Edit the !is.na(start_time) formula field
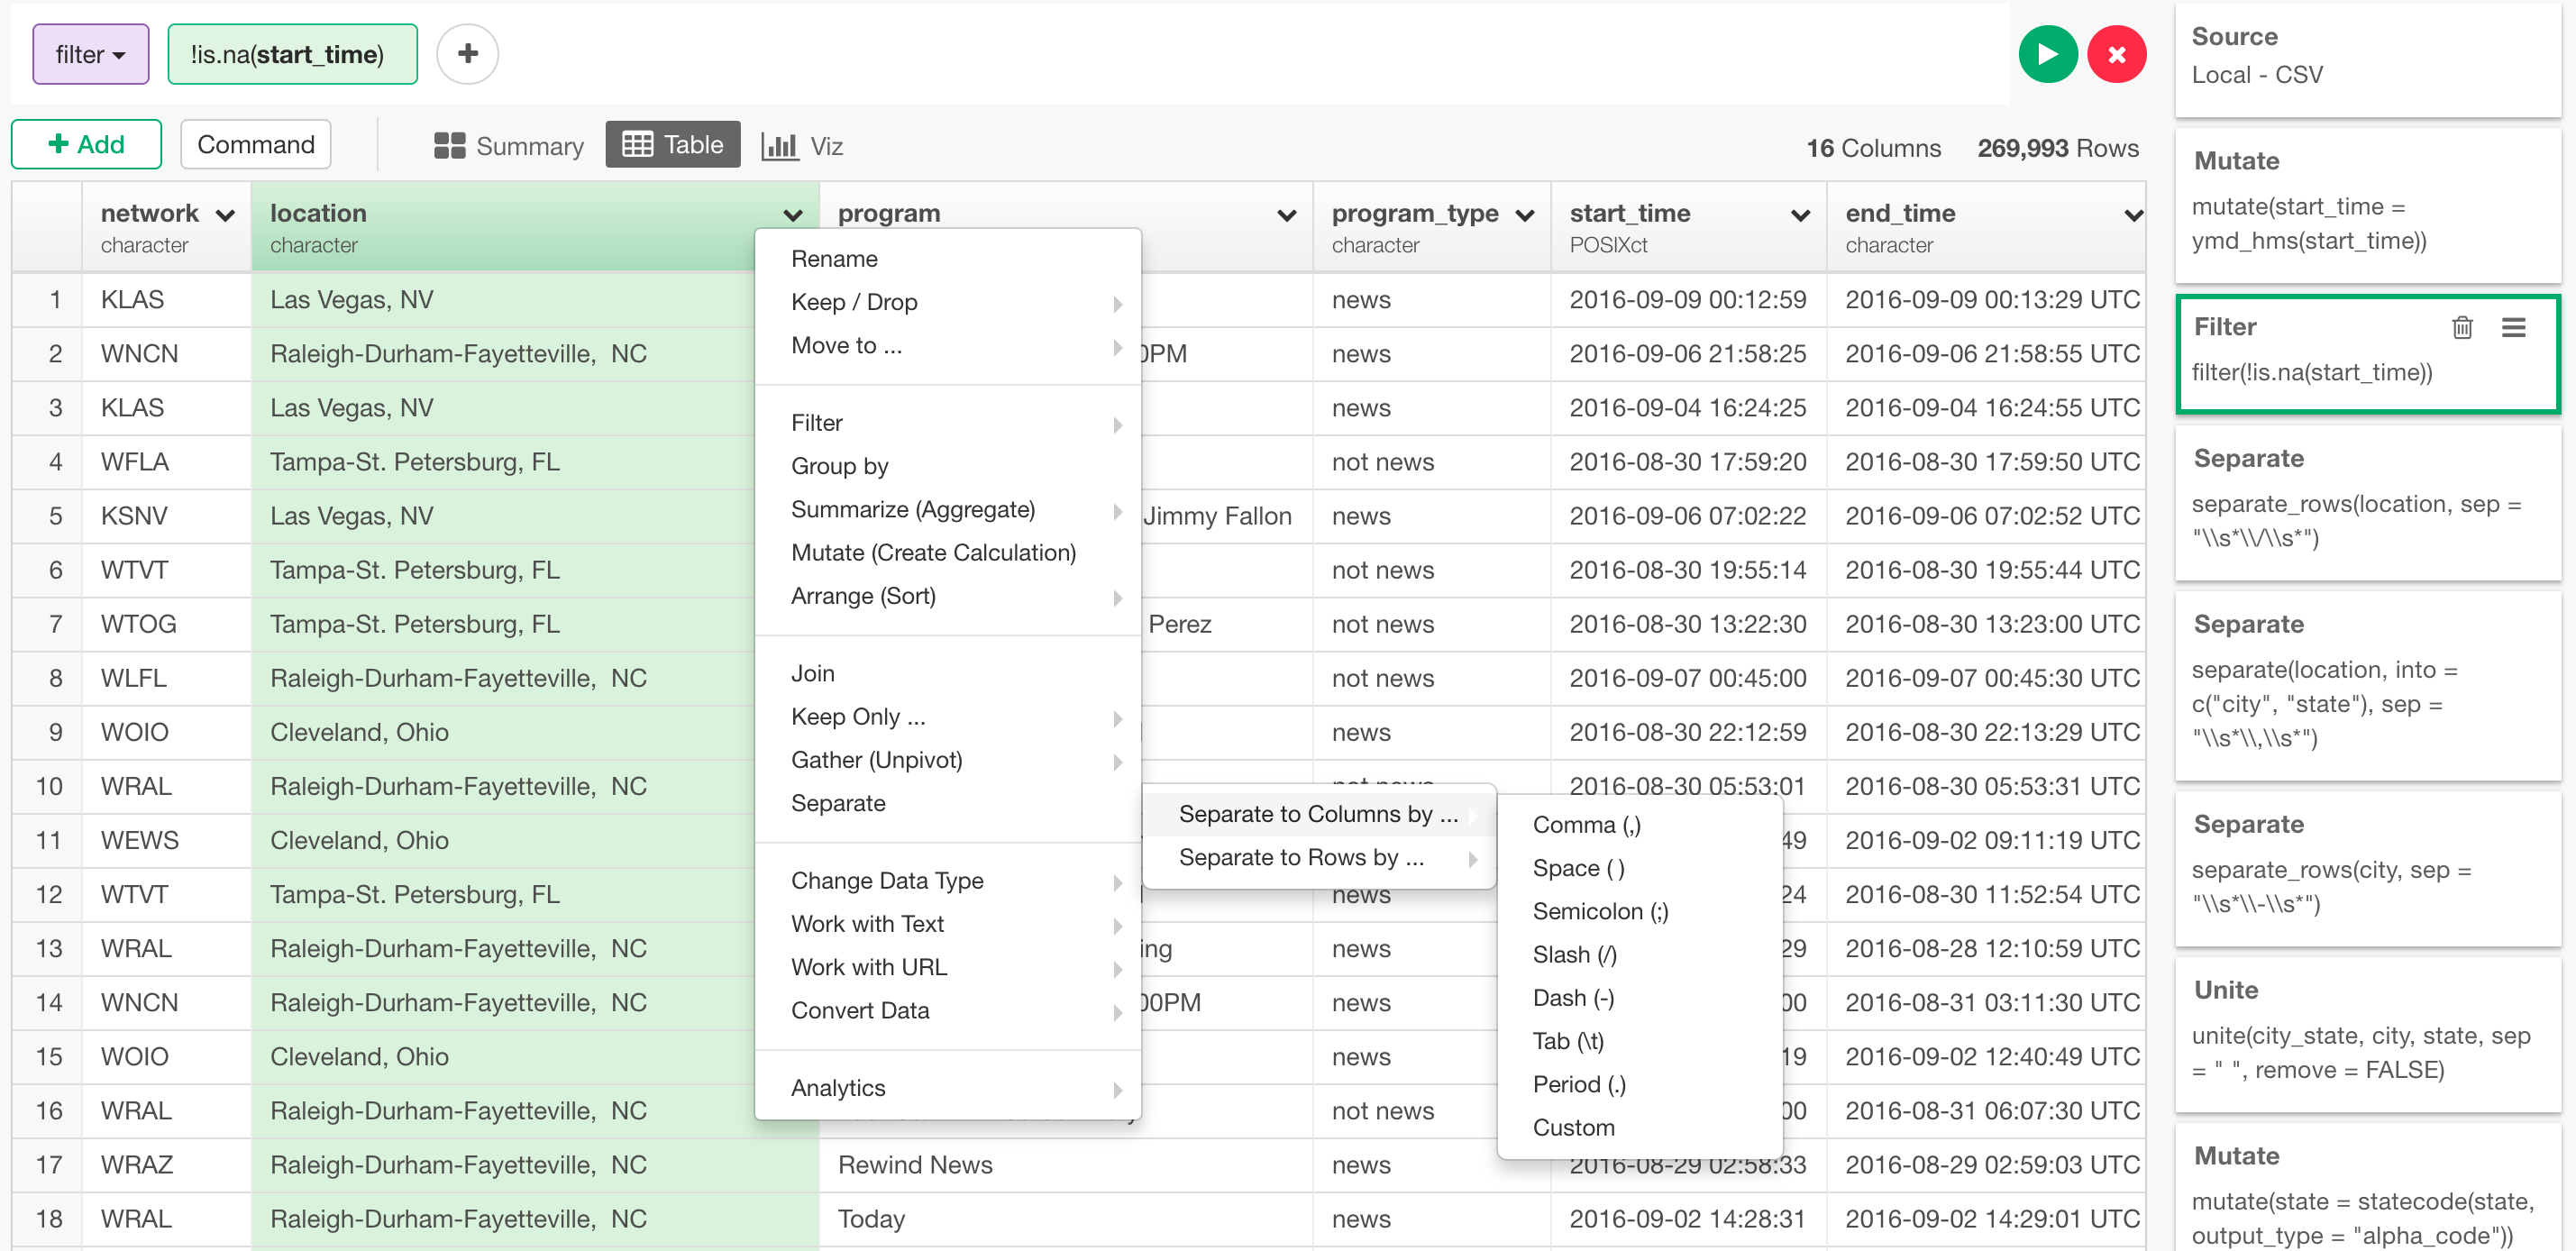2576x1251 pixels. [x=292, y=54]
